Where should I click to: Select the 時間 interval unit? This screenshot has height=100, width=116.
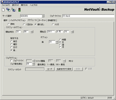pos(60,40)
